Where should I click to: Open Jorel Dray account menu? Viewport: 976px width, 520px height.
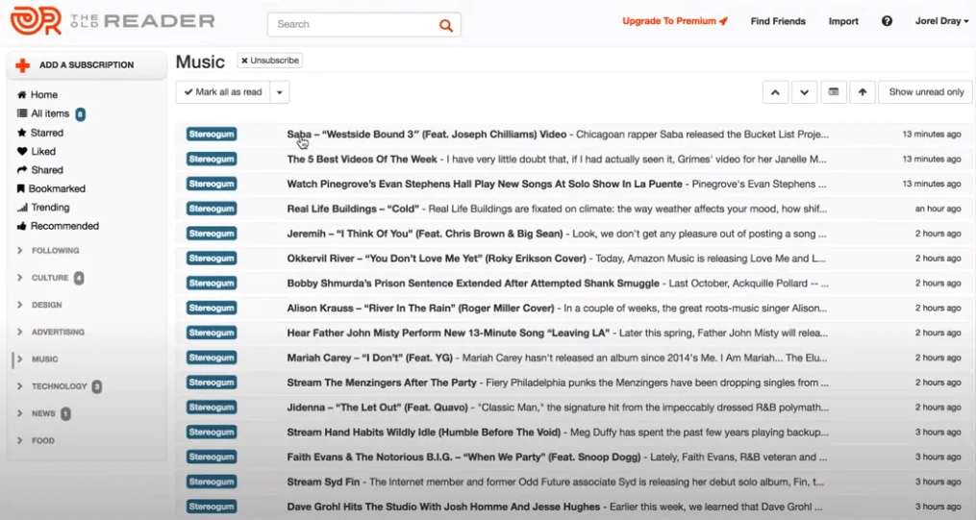(941, 21)
